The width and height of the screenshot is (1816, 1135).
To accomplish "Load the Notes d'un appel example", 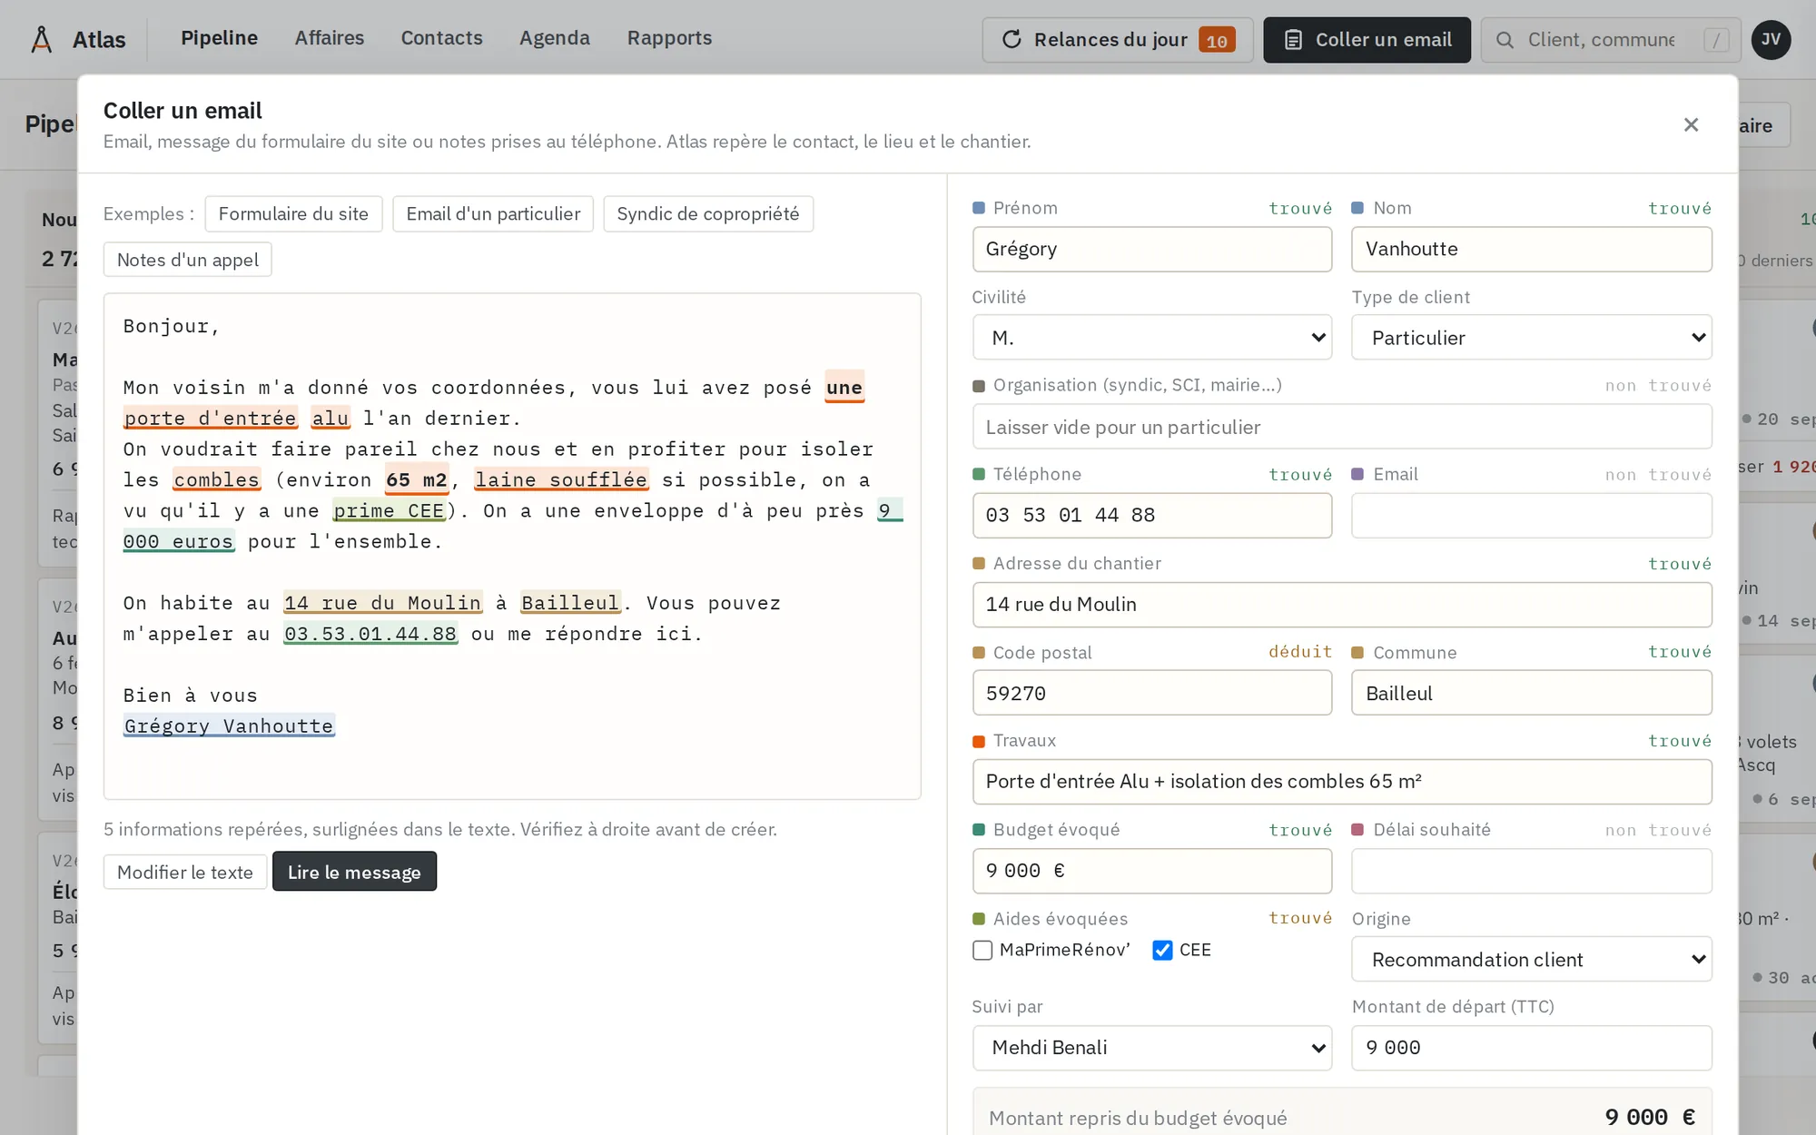I will tap(188, 260).
